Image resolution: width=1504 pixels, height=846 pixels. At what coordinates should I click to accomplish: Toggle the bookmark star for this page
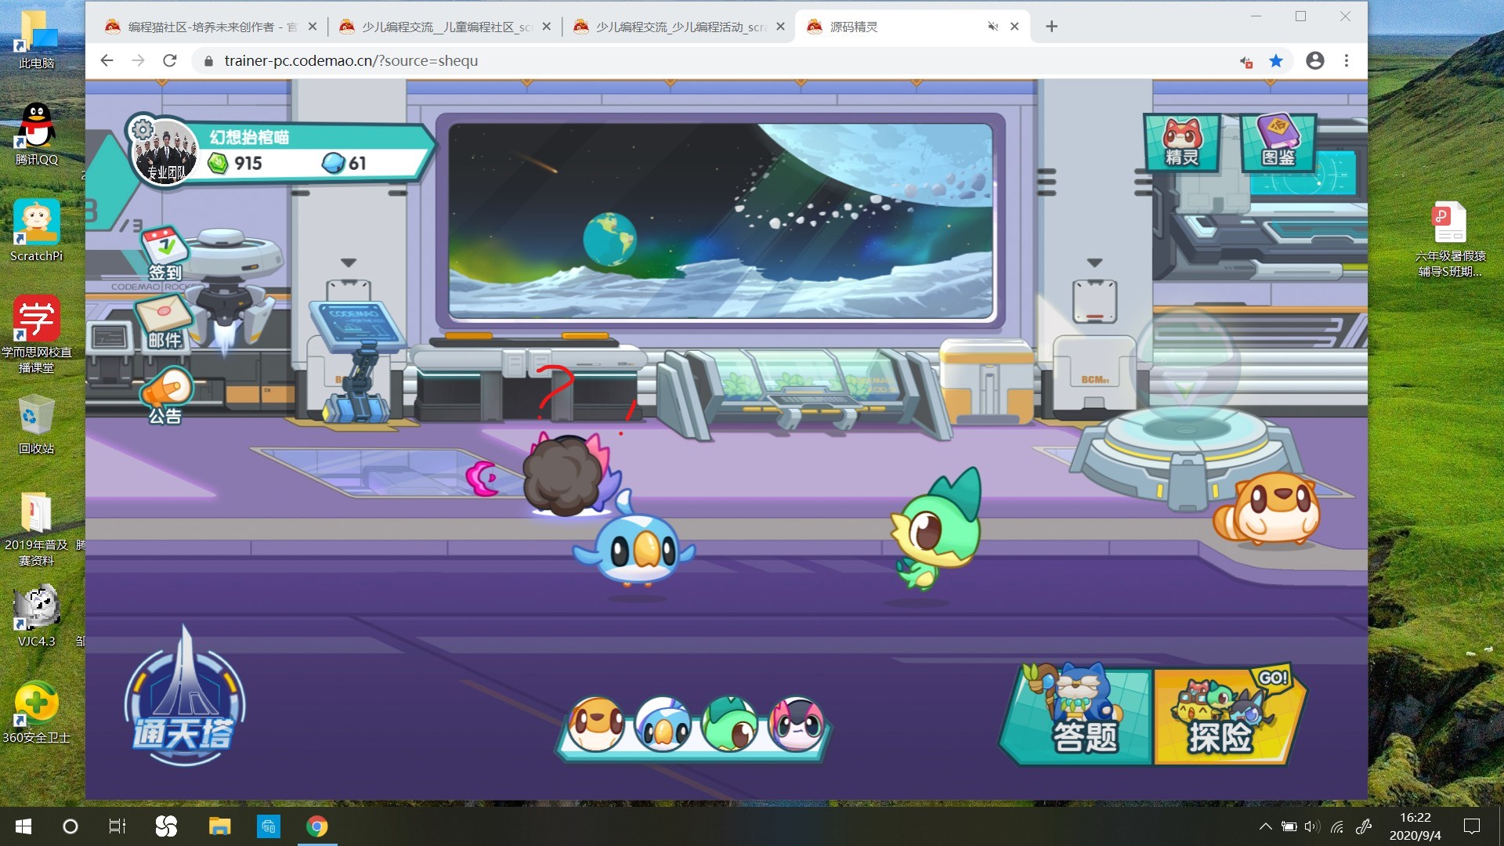click(1276, 60)
